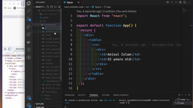Click the editor minimap
The image size is (193, 108).
point(186,10)
